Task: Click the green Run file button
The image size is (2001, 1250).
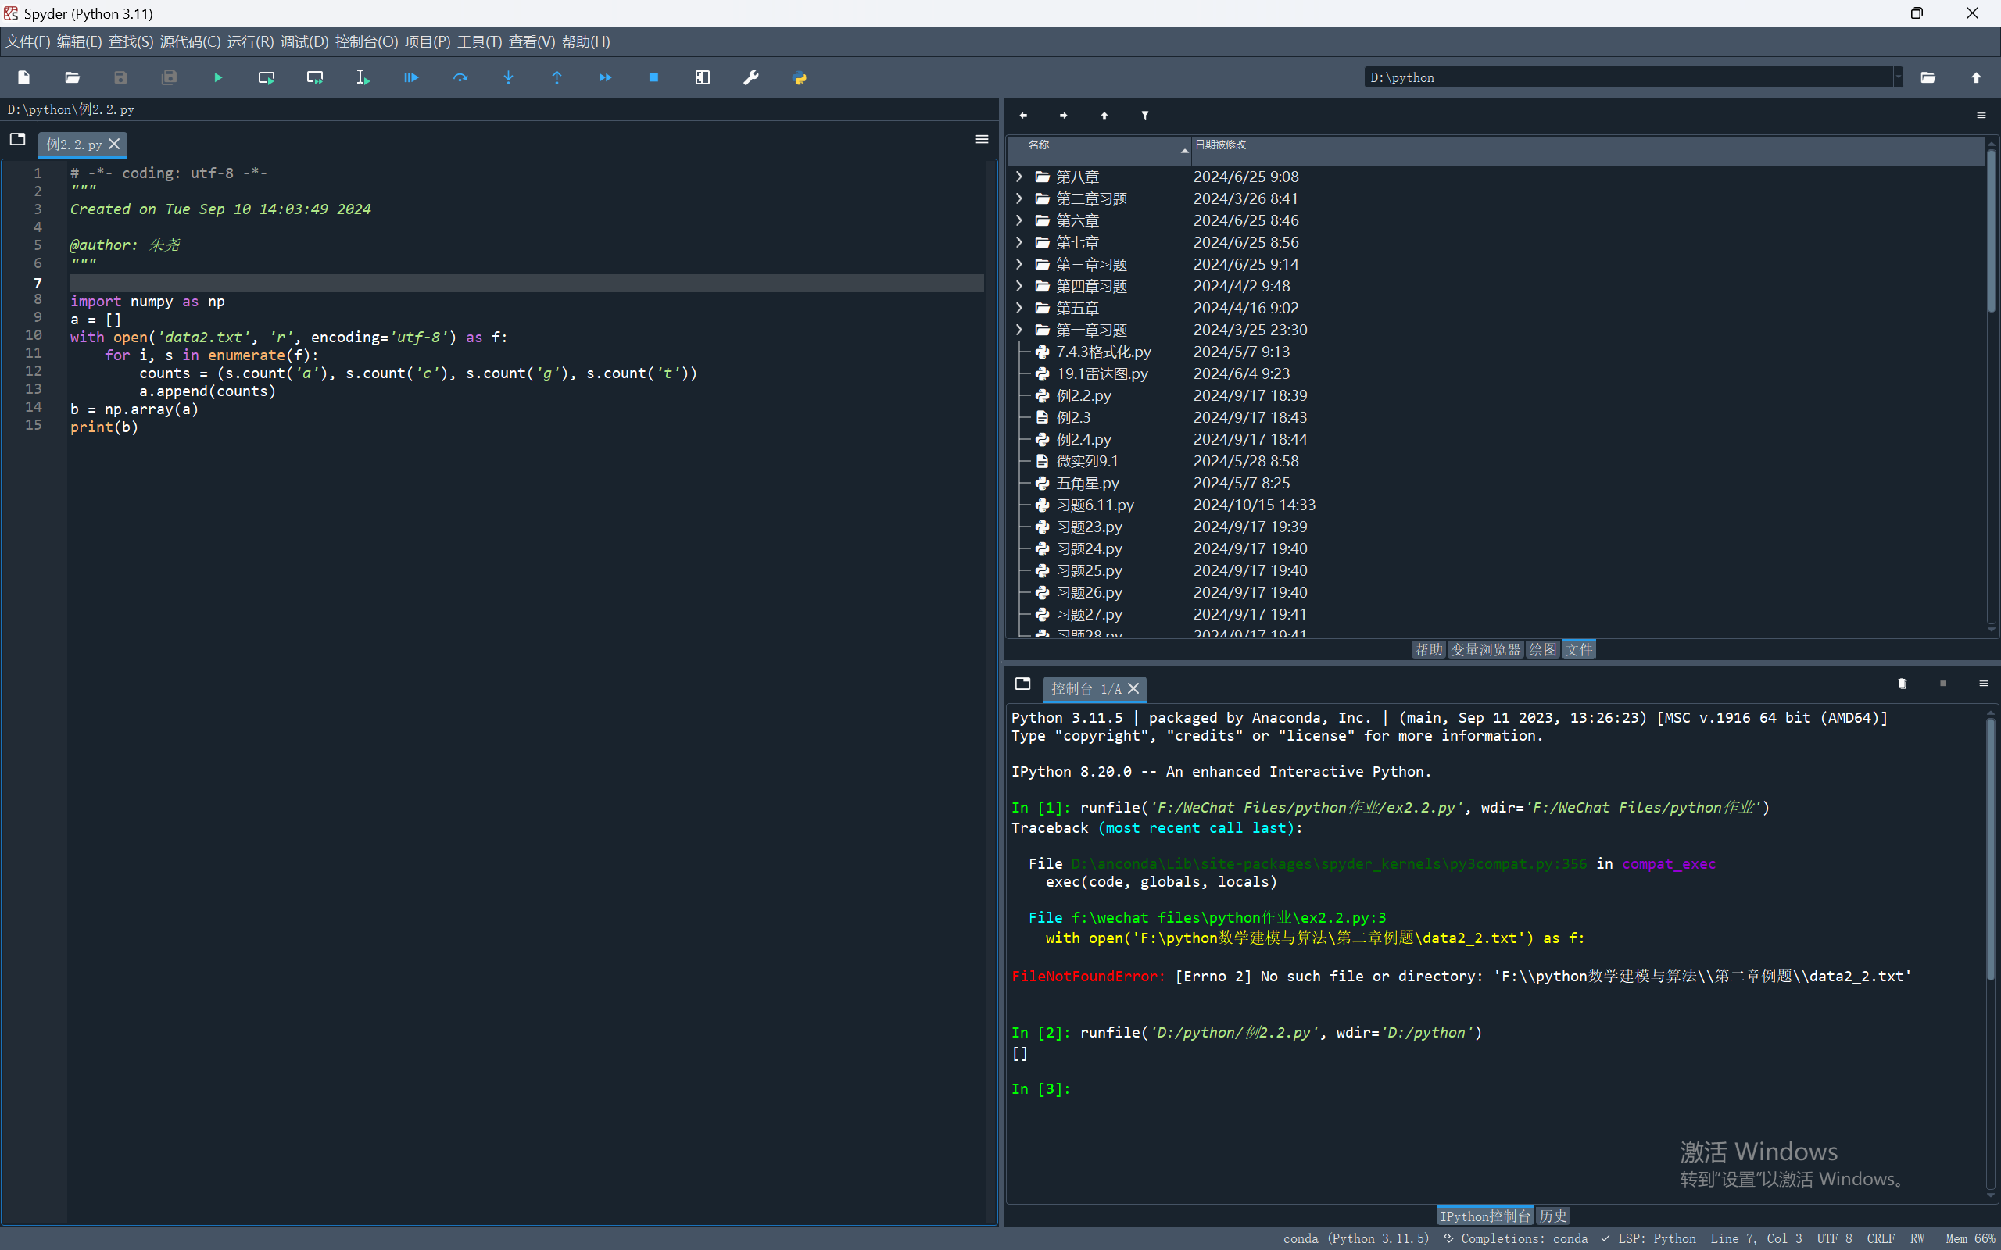Action: click(x=218, y=77)
